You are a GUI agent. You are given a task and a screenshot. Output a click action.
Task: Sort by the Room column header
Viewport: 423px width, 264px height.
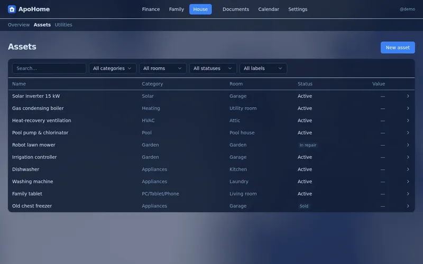click(x=236, y=84)
